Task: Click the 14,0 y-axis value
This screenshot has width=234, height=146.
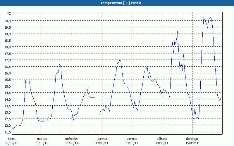Action: pyautogui.click(x=7, y=99)
